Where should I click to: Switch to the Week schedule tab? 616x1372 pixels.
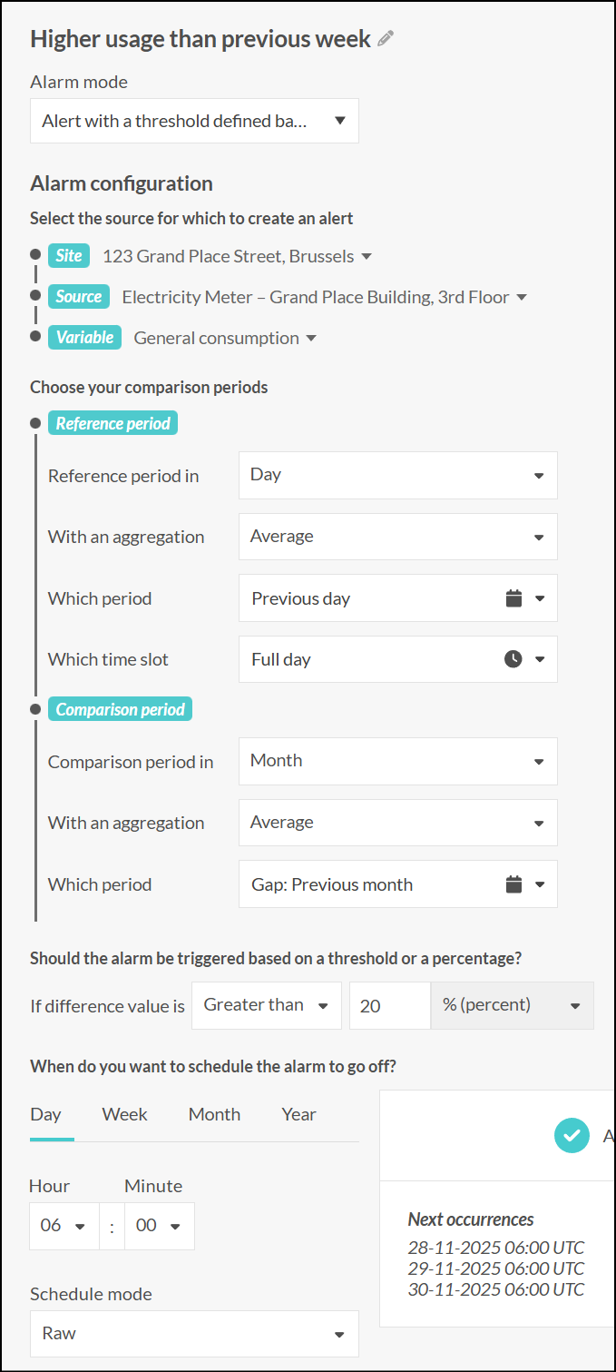pos(124,1115)
